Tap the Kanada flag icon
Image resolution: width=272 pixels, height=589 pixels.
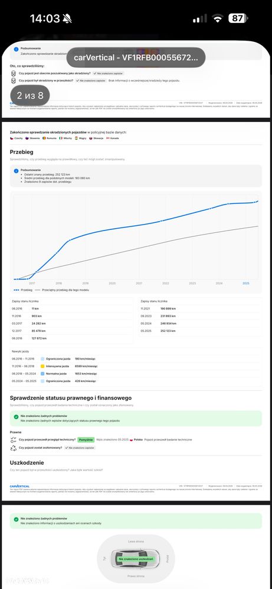108,138
